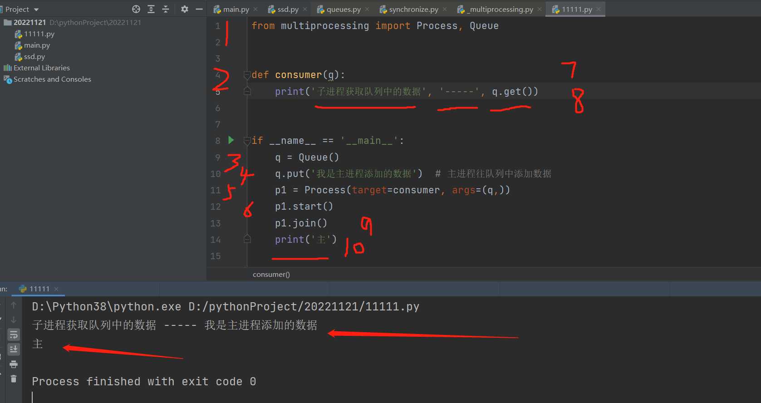
Task: Close the _multiprocessing.py tab
Action: [x=540, y=9]
